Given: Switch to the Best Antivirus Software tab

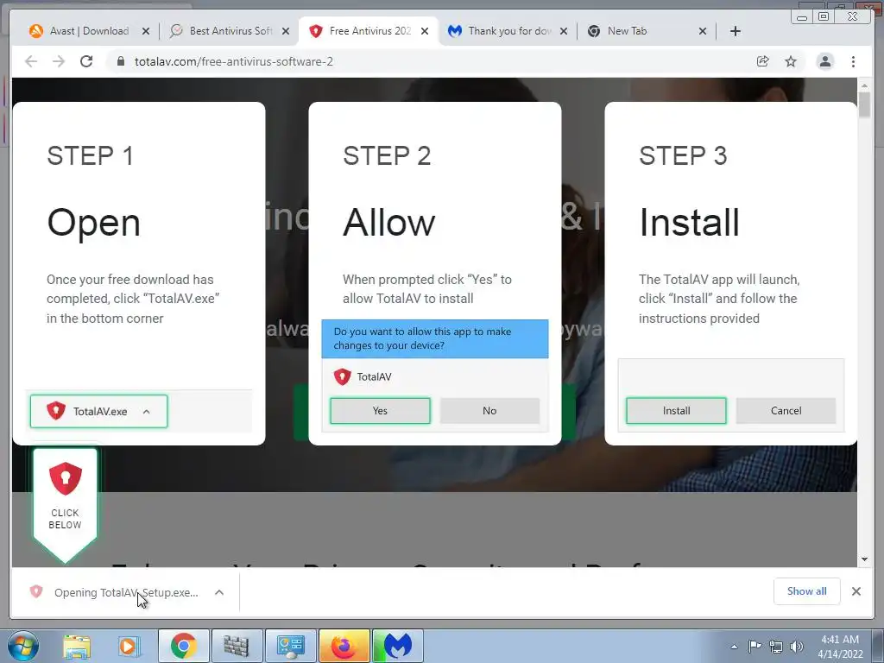Looking at the screenshot, I should (230, 31).
